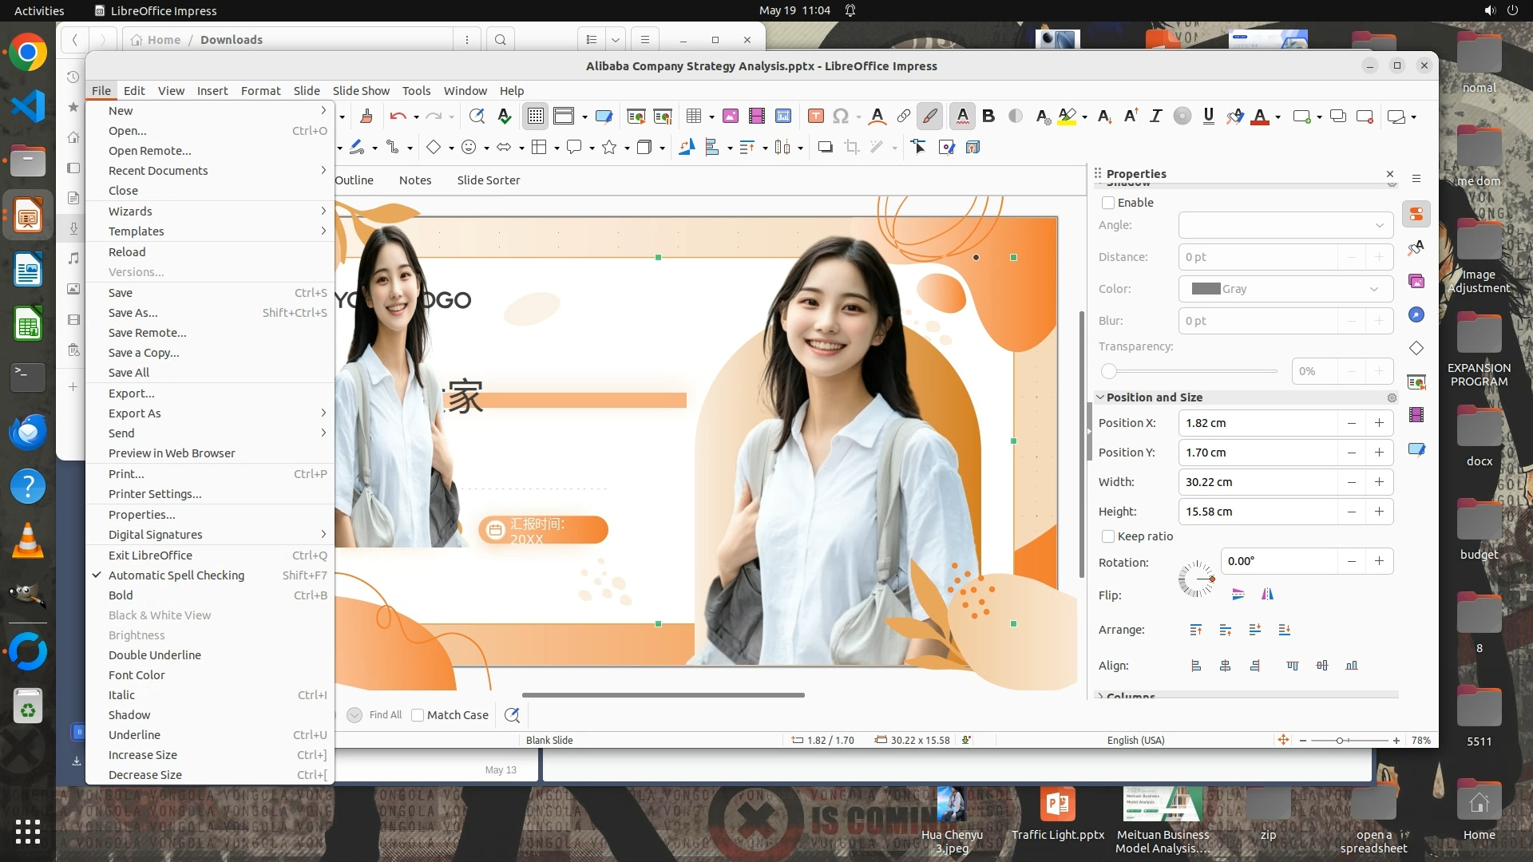Check the Keep ratio checkbox

[x=1108, y=536]
